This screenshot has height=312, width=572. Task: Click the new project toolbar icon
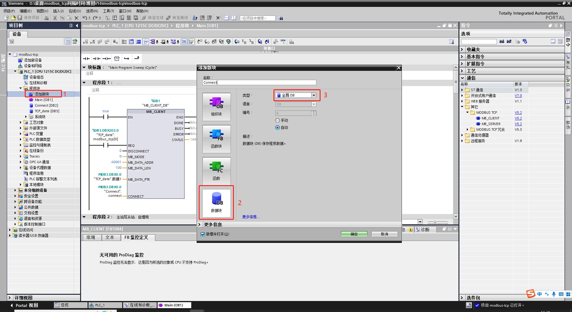point(6,18)
